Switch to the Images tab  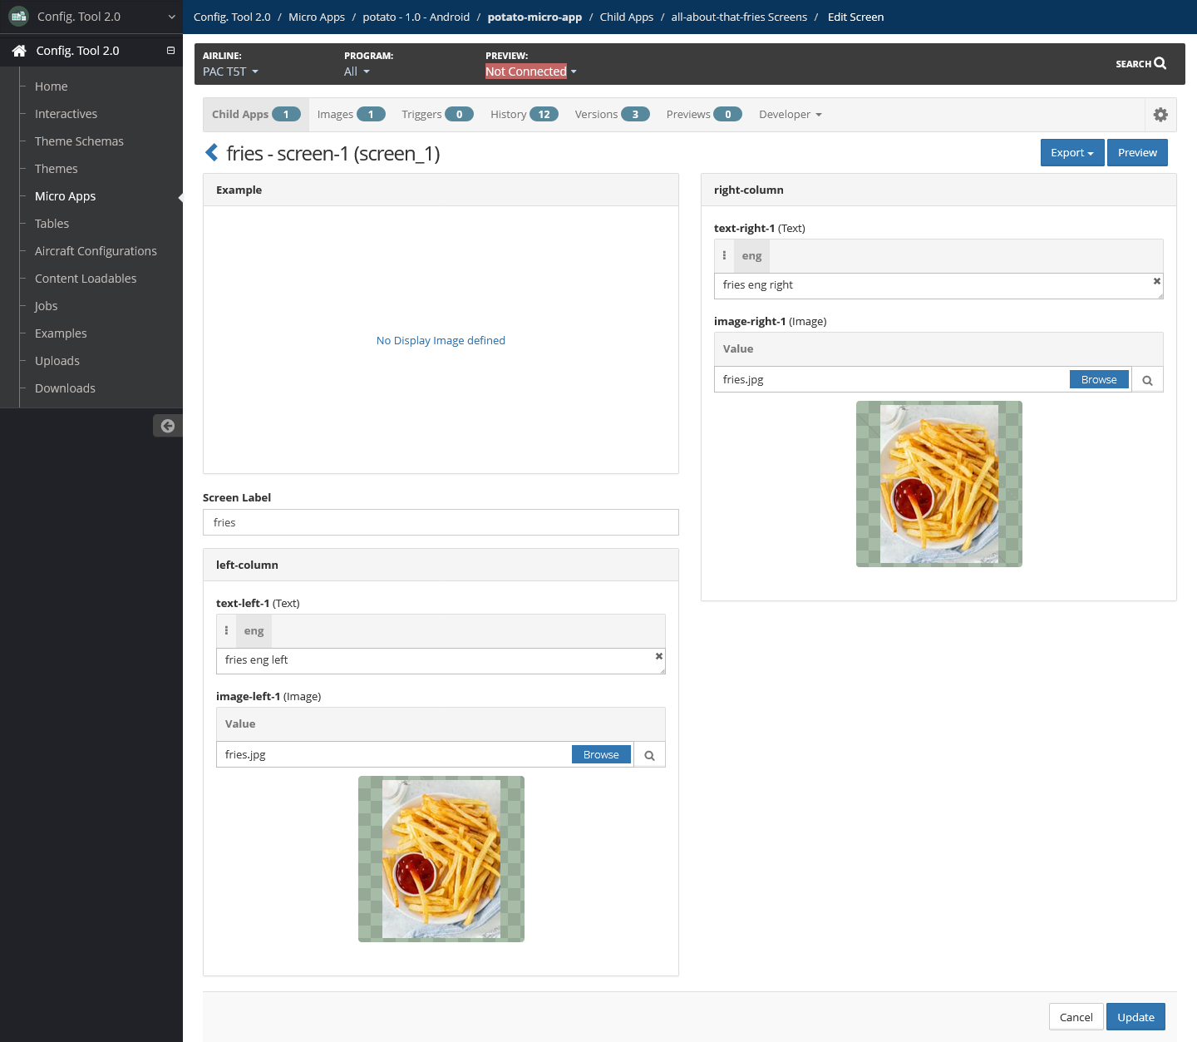click(x=351, y=115)
